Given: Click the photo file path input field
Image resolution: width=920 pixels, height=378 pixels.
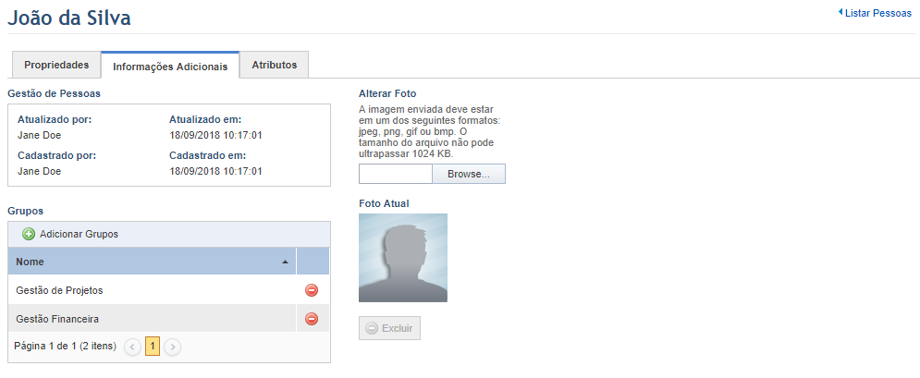Looking at the screenshot, I should [x=396, y=174].
